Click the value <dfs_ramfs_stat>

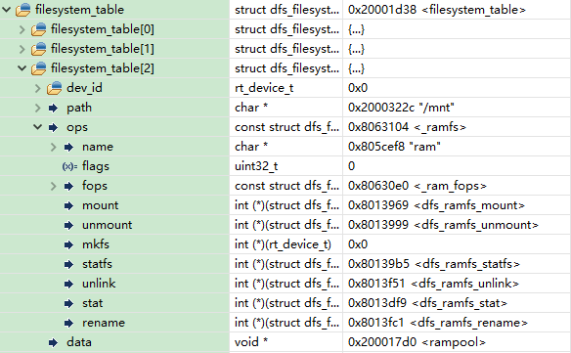[427, 303]
